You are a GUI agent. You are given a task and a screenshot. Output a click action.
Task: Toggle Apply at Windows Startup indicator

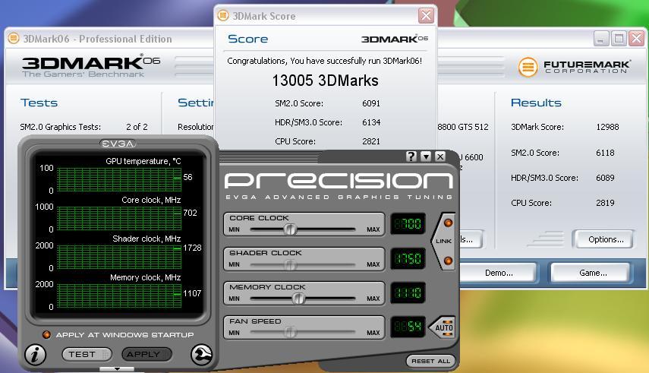(47, 334)
